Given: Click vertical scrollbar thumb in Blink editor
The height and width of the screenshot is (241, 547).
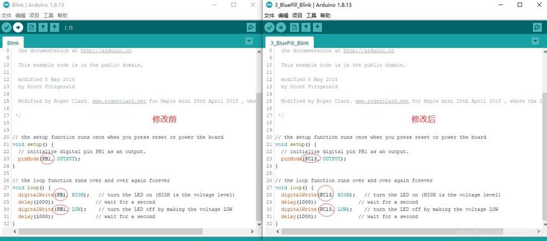Looking at the screenshot, I should click(259, 156).
